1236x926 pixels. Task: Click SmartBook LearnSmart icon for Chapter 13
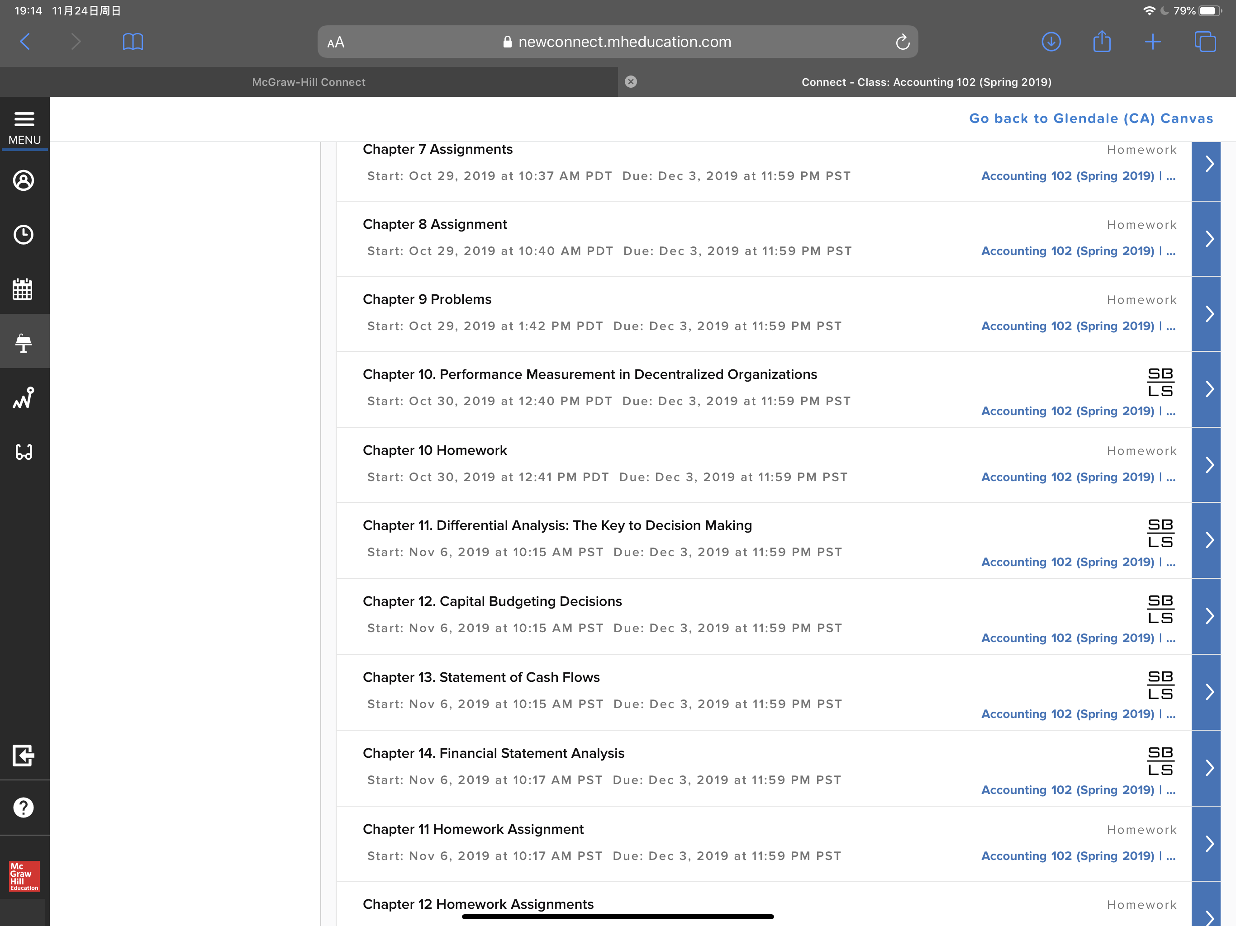tap(1160, 685)
